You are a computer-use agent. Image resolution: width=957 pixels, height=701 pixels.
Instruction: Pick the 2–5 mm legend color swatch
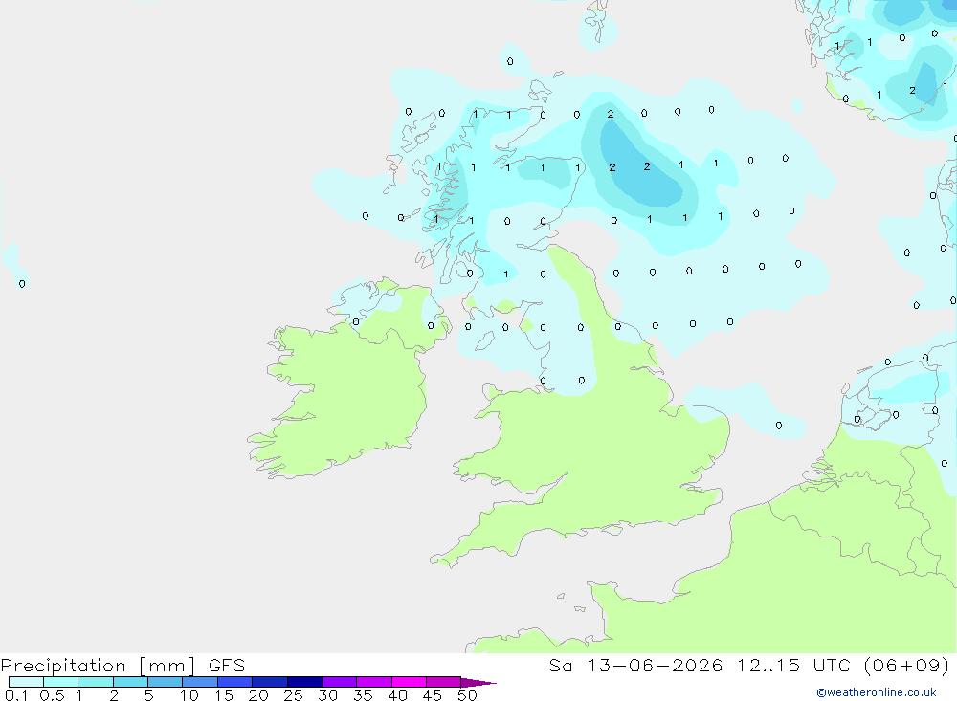[130, 682]
